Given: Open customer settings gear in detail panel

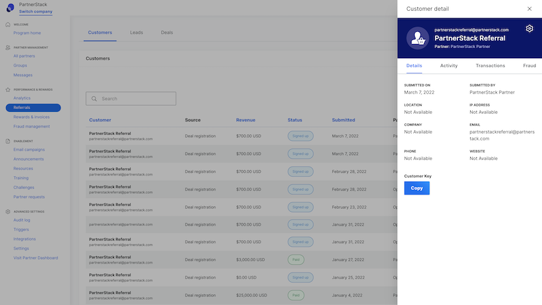Looking at the screenshot, I should [x=529, y=28].
